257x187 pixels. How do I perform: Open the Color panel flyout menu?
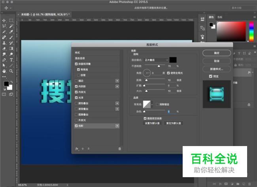(x=255, y=17)
